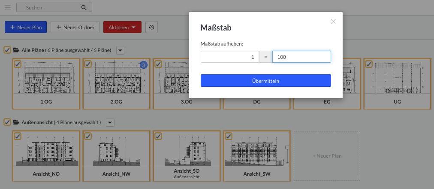Open the 2.OG plan thumbnail
434x189 pixels.
(117, 77)
